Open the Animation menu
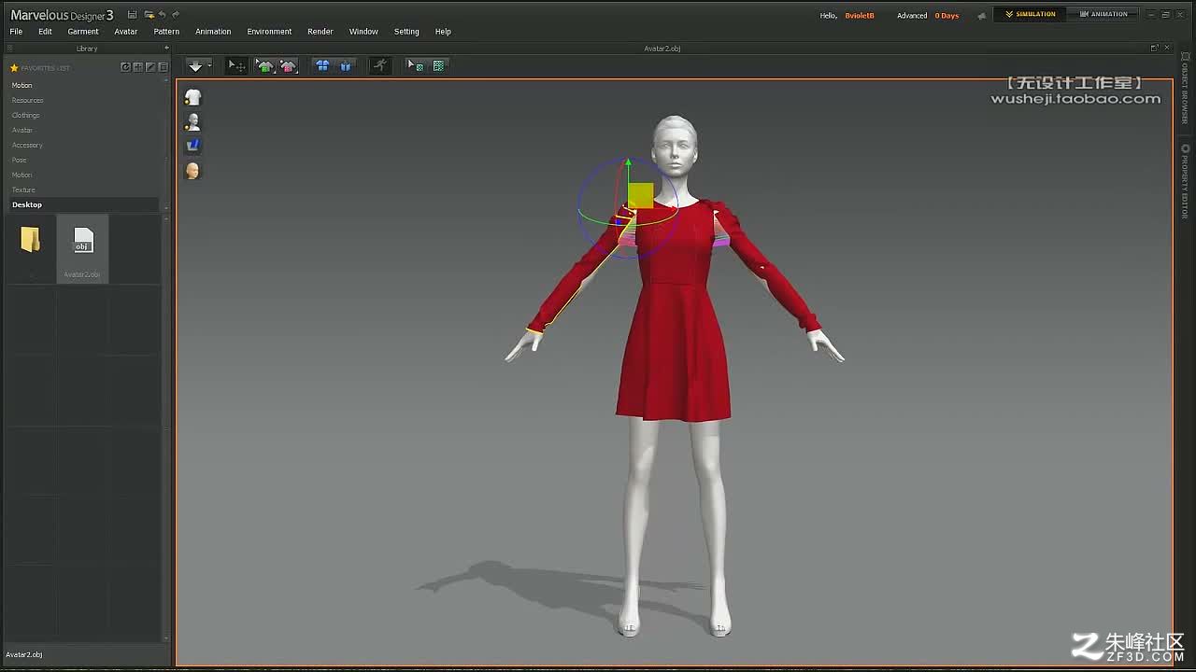Viewport: 1196px width, 672px height. coord(213,32)
